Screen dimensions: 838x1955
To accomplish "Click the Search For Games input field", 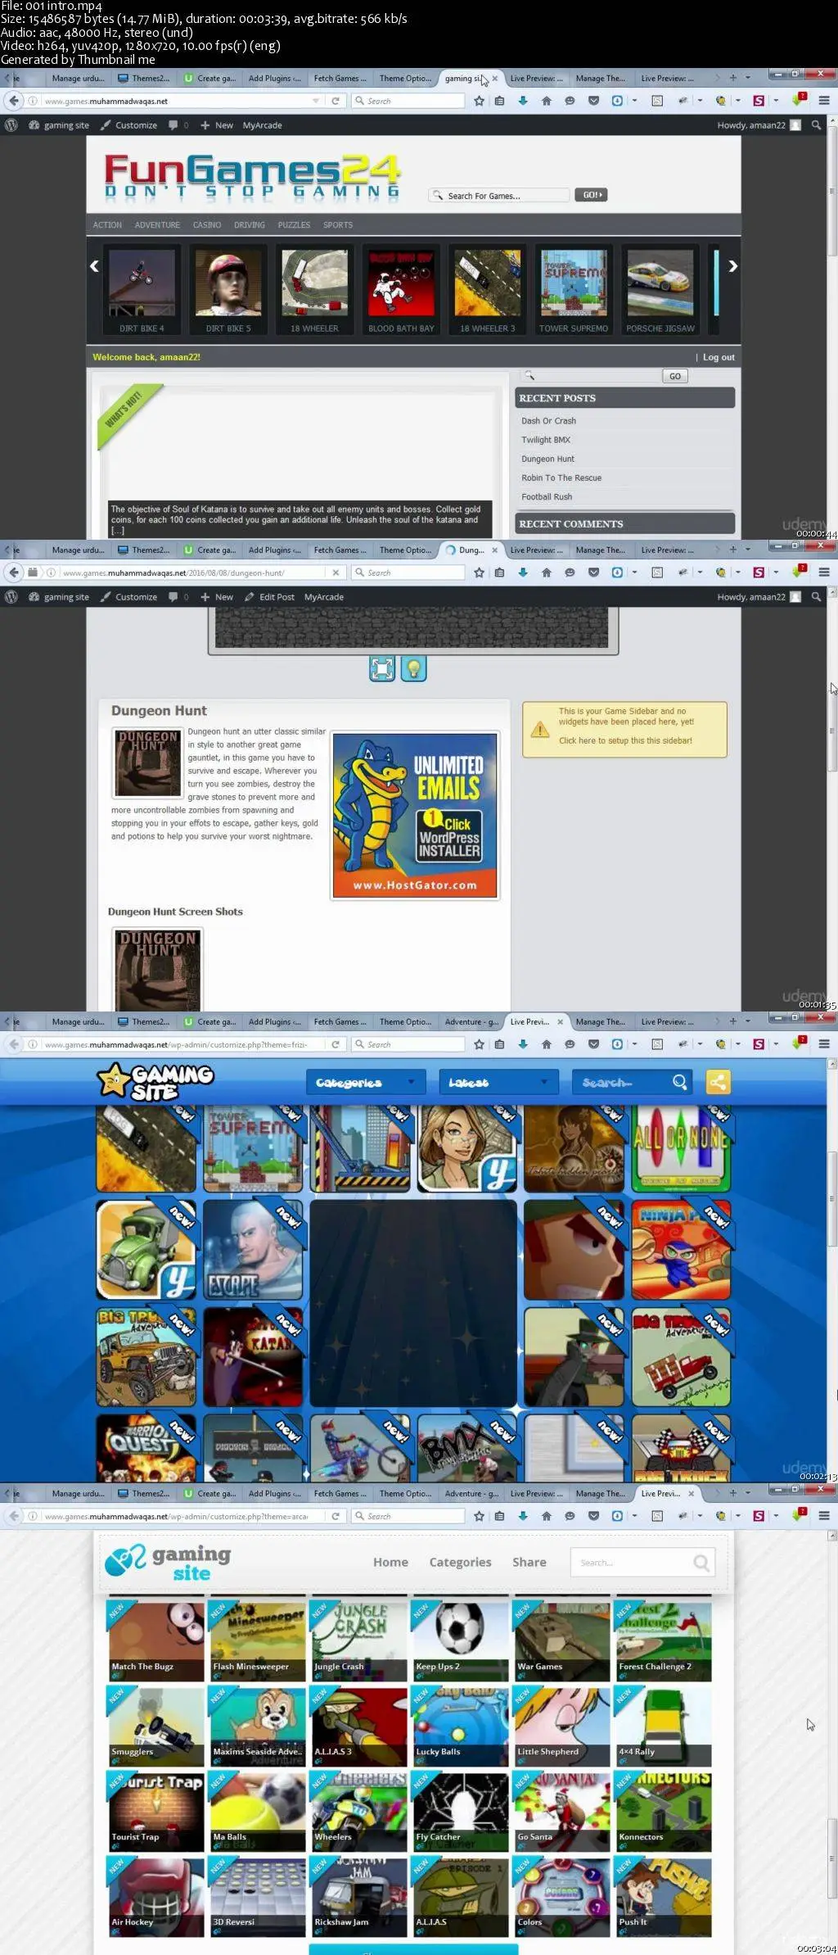I will 499,195.
